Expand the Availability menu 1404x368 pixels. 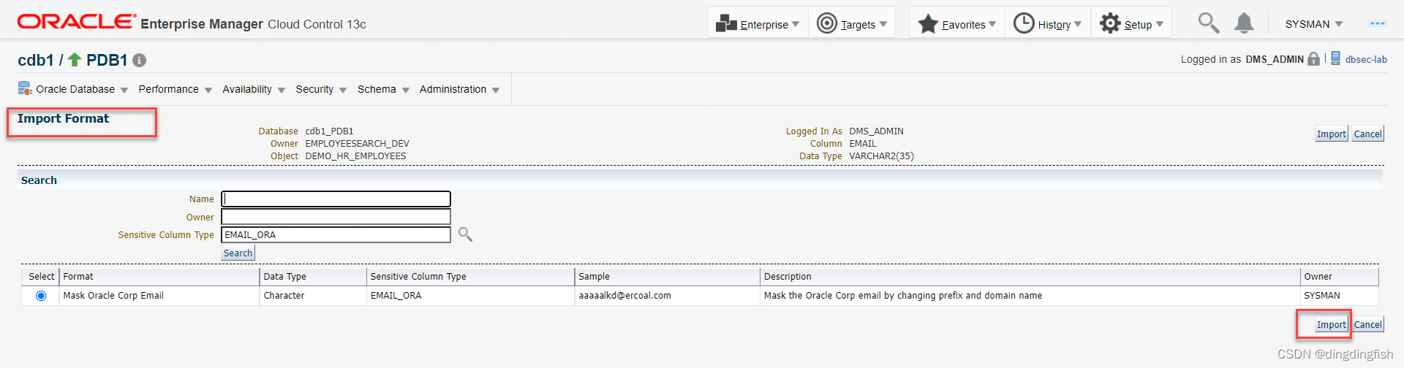point(254,89)
